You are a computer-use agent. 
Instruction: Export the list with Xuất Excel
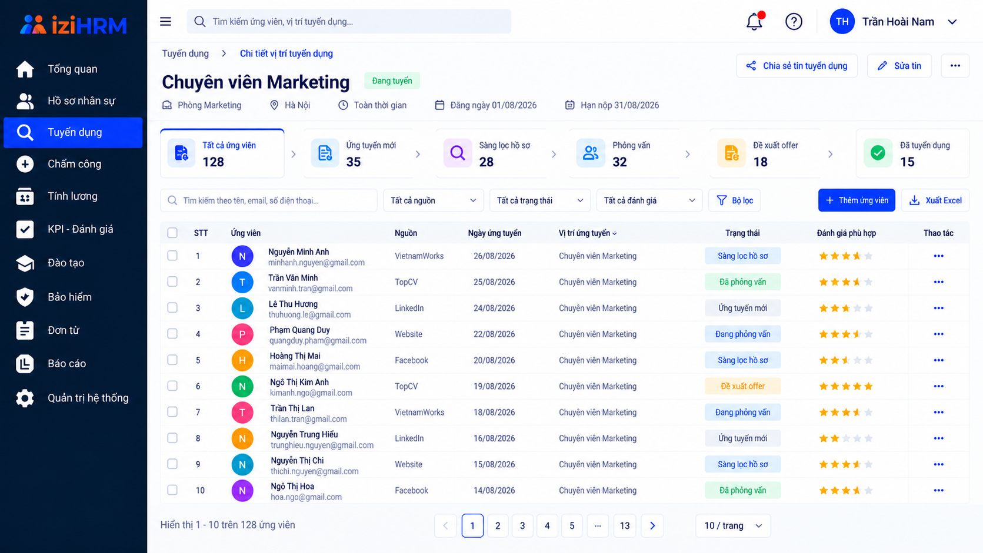[x=935, y=200]
